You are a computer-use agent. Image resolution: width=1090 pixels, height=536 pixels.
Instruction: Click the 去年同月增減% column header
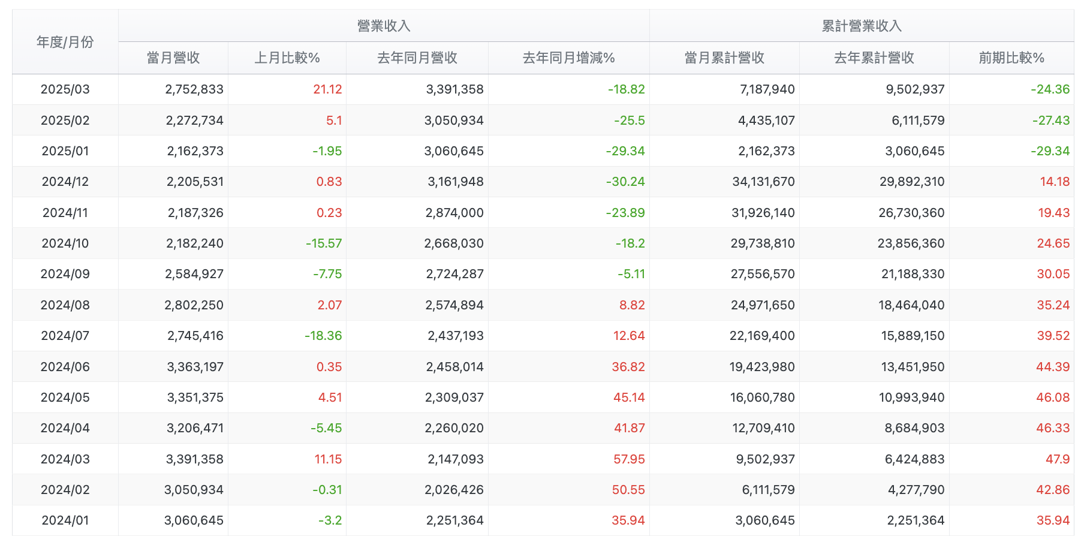[x=569, y=58]
